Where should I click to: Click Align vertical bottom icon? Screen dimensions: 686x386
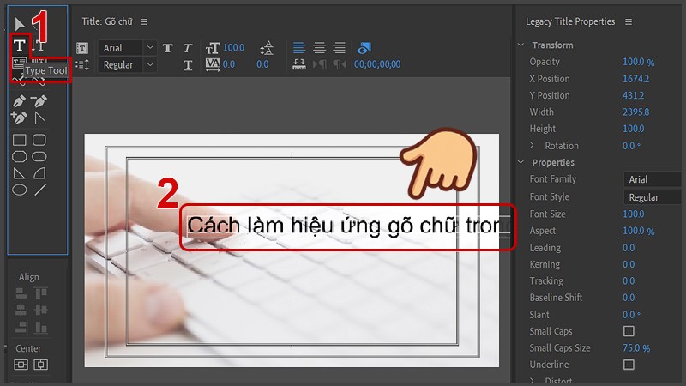(x=40, y=327)
